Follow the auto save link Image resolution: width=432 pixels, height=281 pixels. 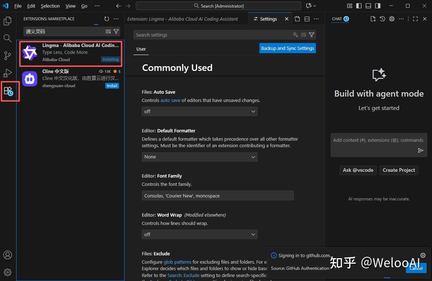tap(170, 100)
